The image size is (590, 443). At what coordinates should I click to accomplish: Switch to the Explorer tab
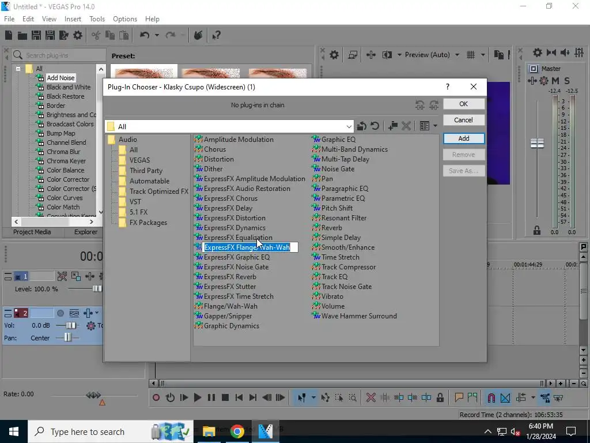coord(85,232)
